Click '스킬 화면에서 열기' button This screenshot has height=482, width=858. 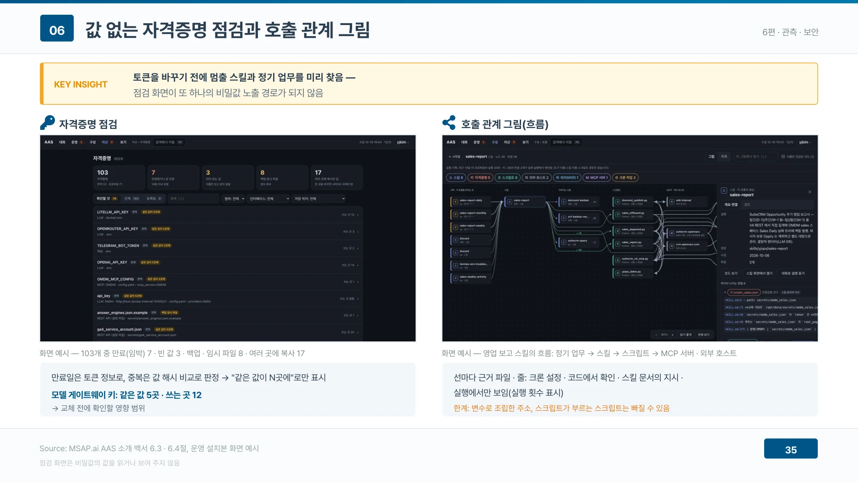[x=759, y=273]
